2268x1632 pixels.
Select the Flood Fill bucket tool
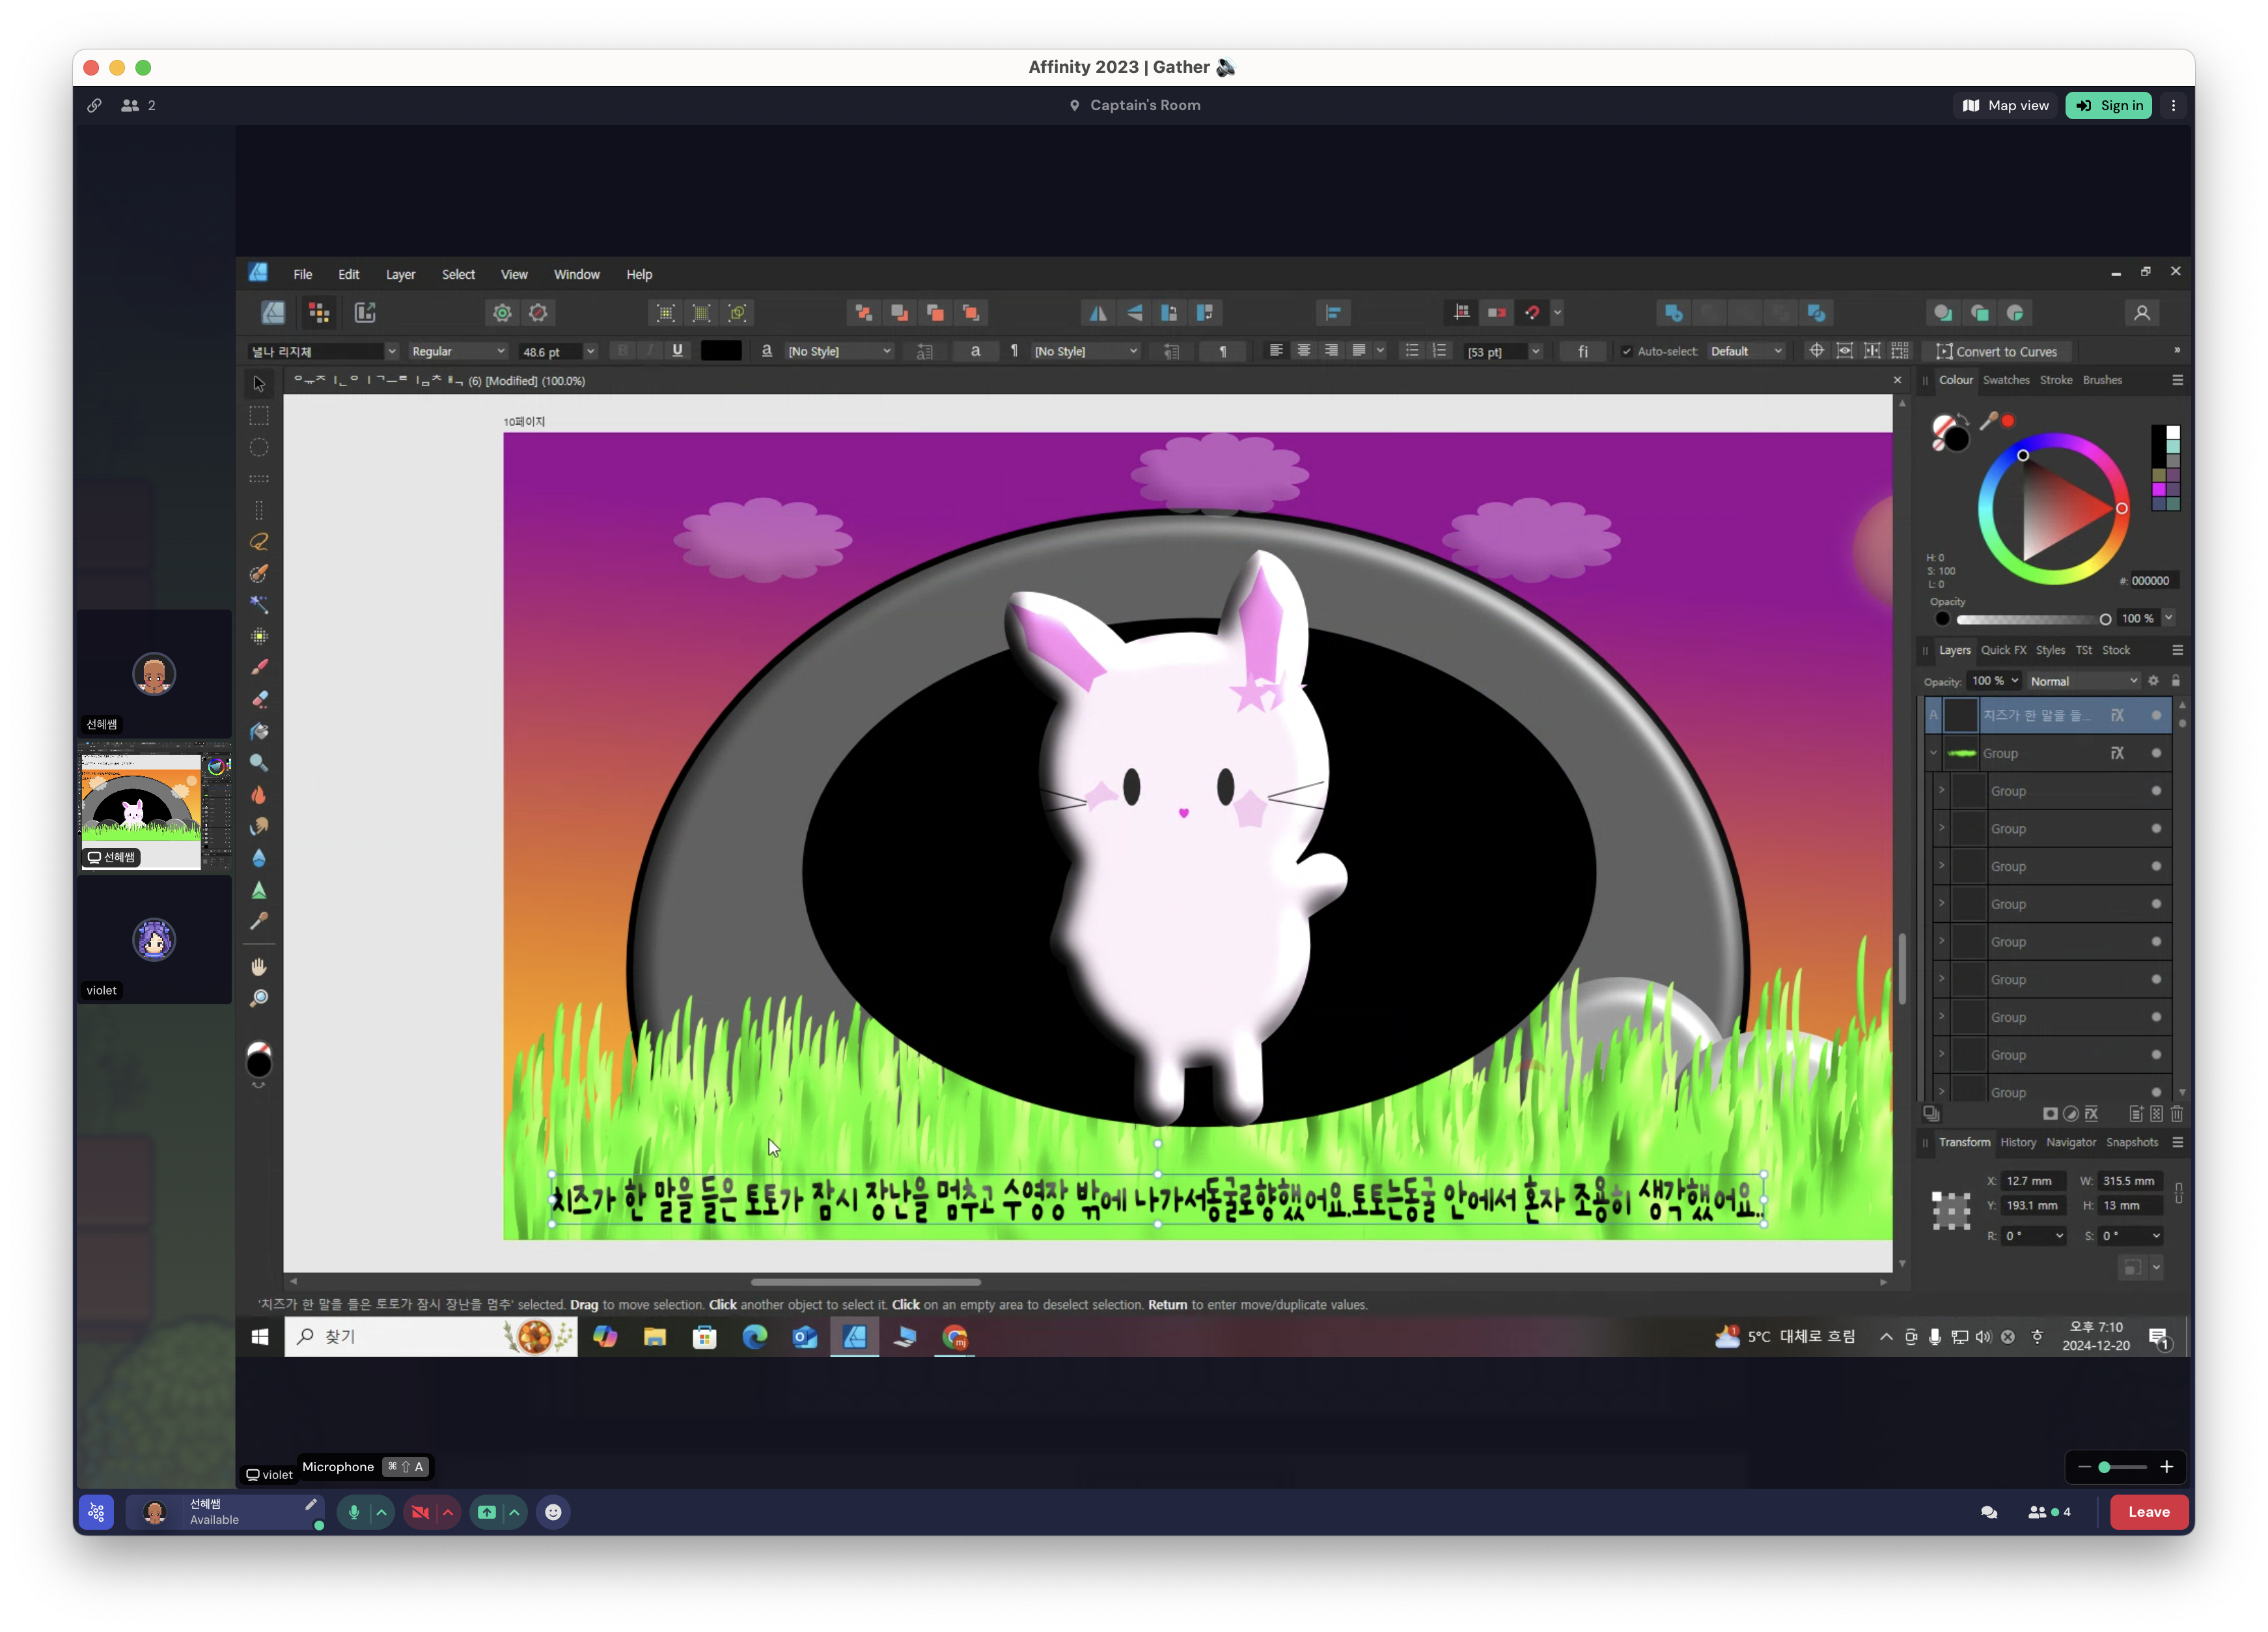click(259, 731)
